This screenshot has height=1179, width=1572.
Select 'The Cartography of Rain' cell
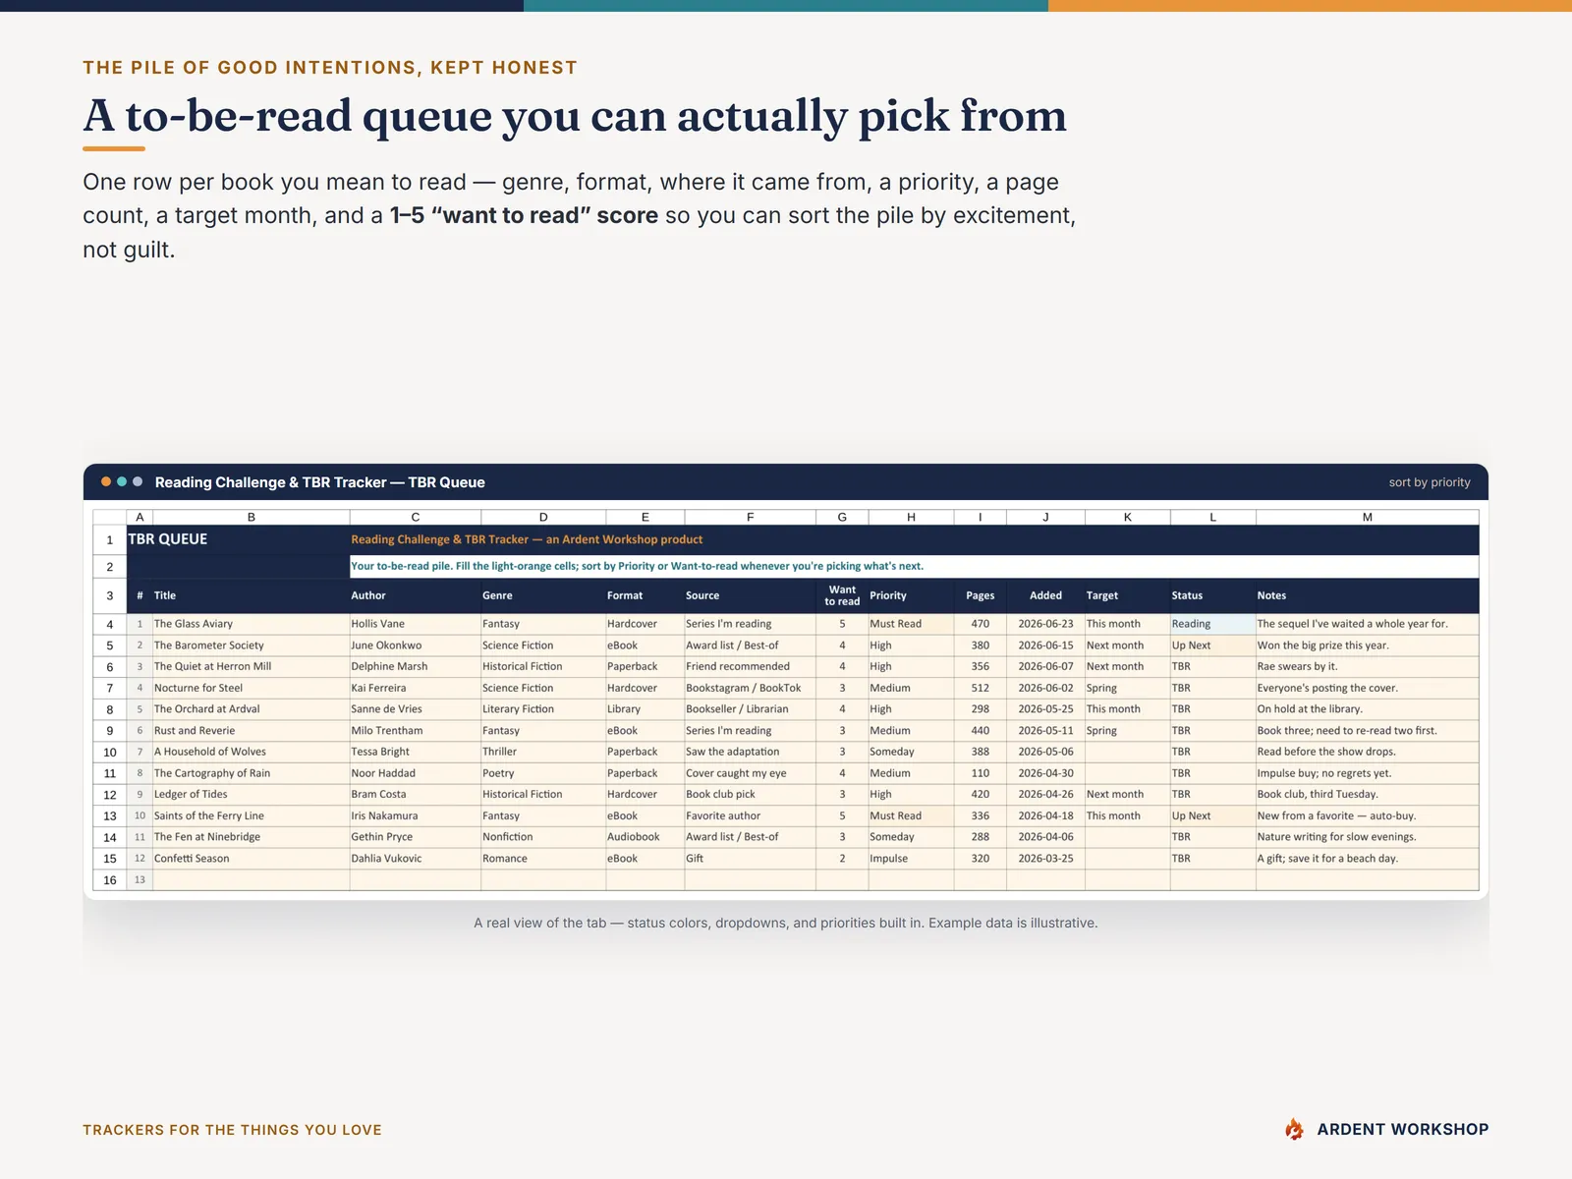[252, 773]
